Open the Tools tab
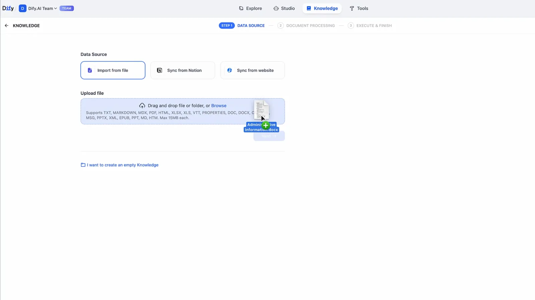535x300 pixels. tap(359, 8)
